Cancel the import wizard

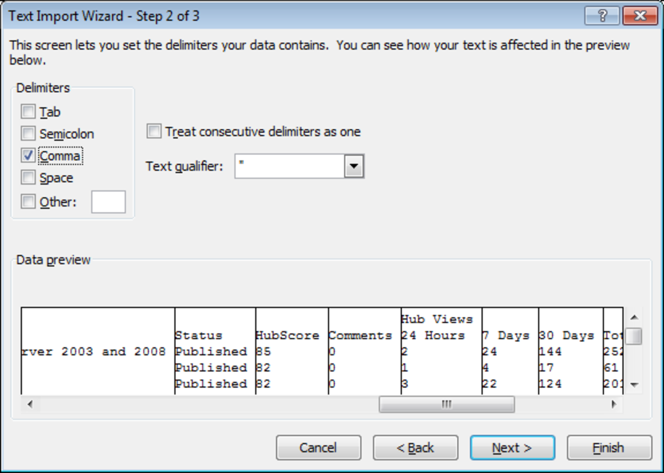click(x=318, y=448)
